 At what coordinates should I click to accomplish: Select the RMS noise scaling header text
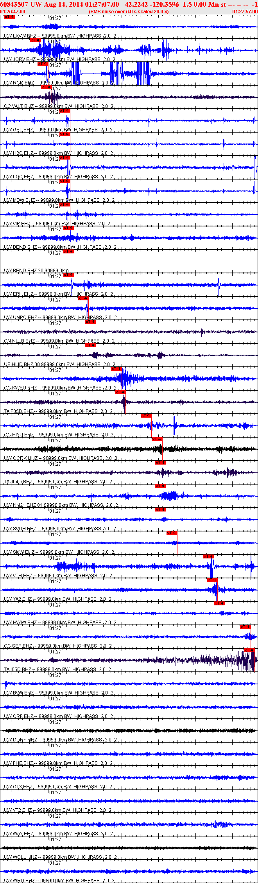click(x=129, y=12)
